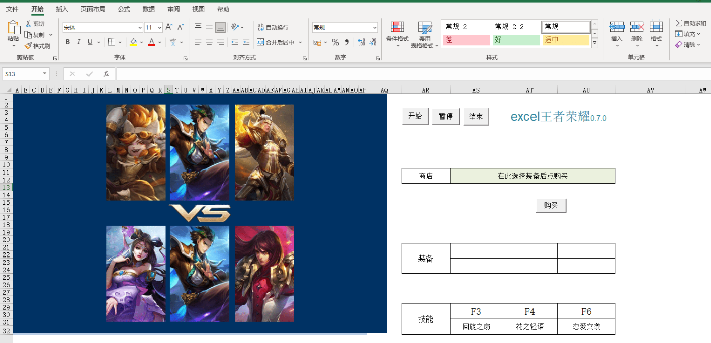Expand the font color dropdown arrow

[x=159, y=42]
